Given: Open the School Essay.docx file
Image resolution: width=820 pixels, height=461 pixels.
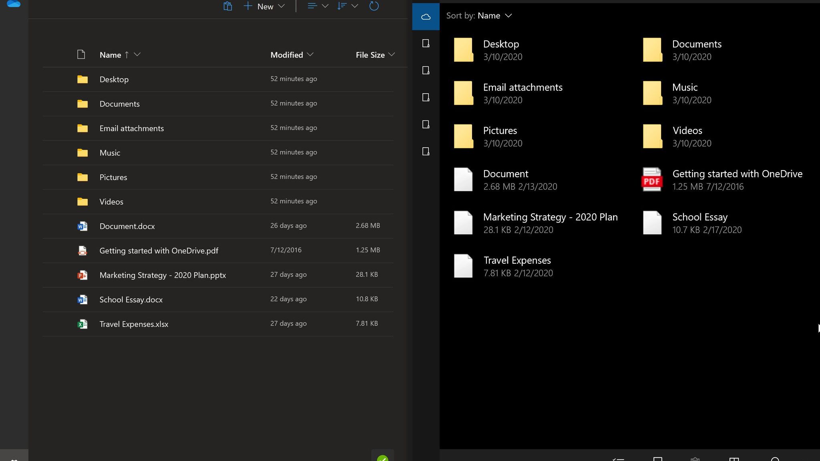Looking at the screenshot, I should click(x=218, y=299).
